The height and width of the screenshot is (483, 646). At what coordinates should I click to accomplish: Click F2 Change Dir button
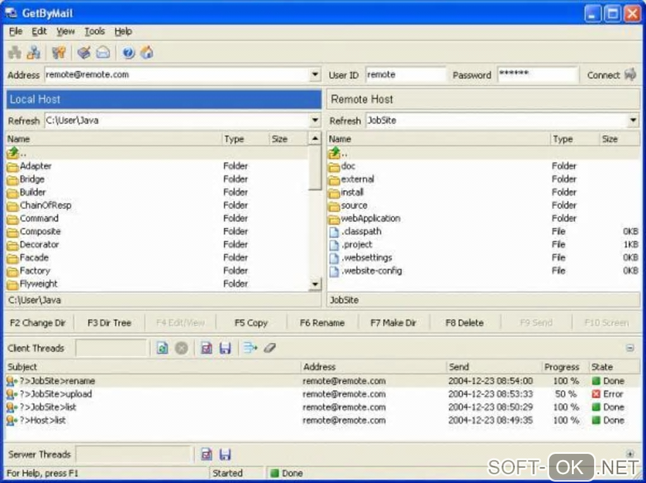(x=38, y=323)
